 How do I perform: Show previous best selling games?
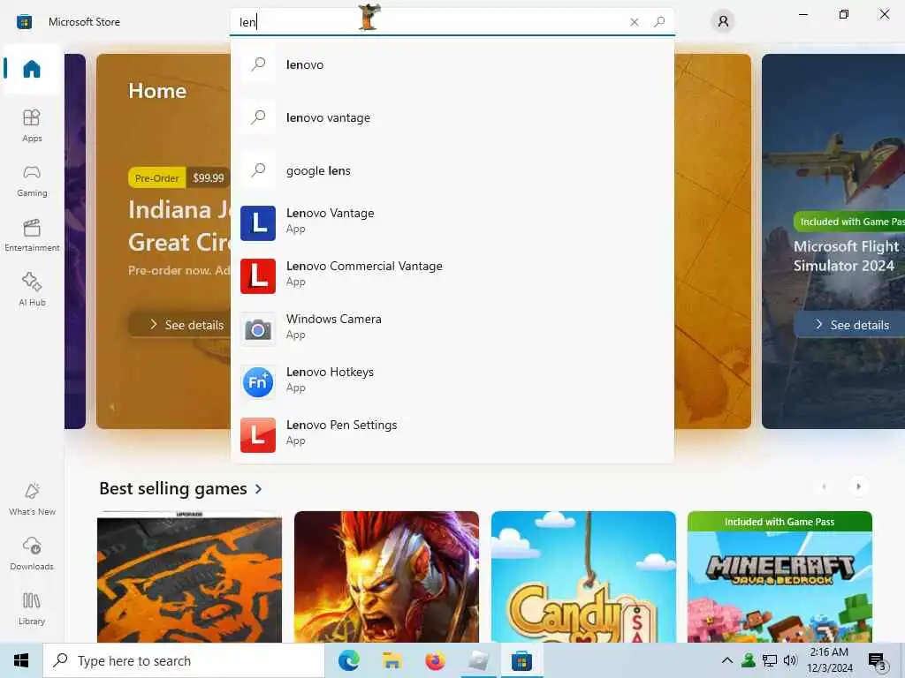824,486
